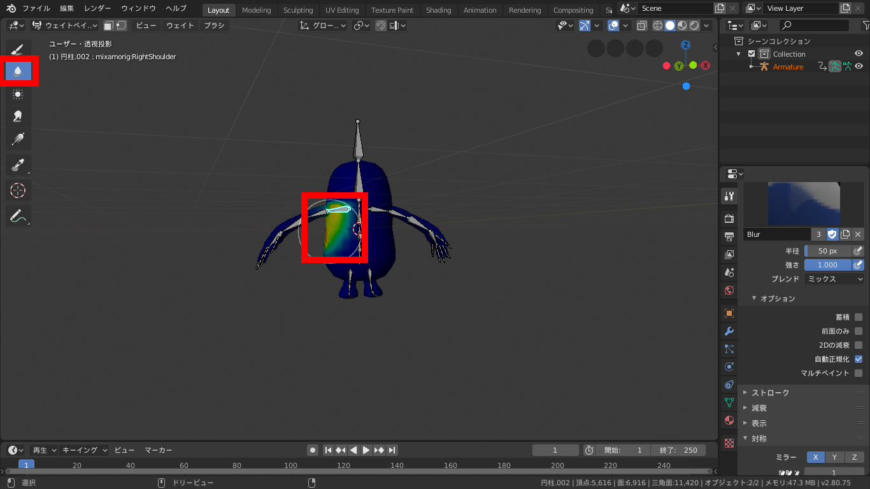Toggle X-ray display in viewport header

(641, 25)
